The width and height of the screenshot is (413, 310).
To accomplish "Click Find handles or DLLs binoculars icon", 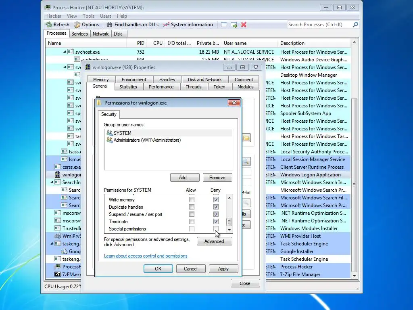I will pos(110,25).
